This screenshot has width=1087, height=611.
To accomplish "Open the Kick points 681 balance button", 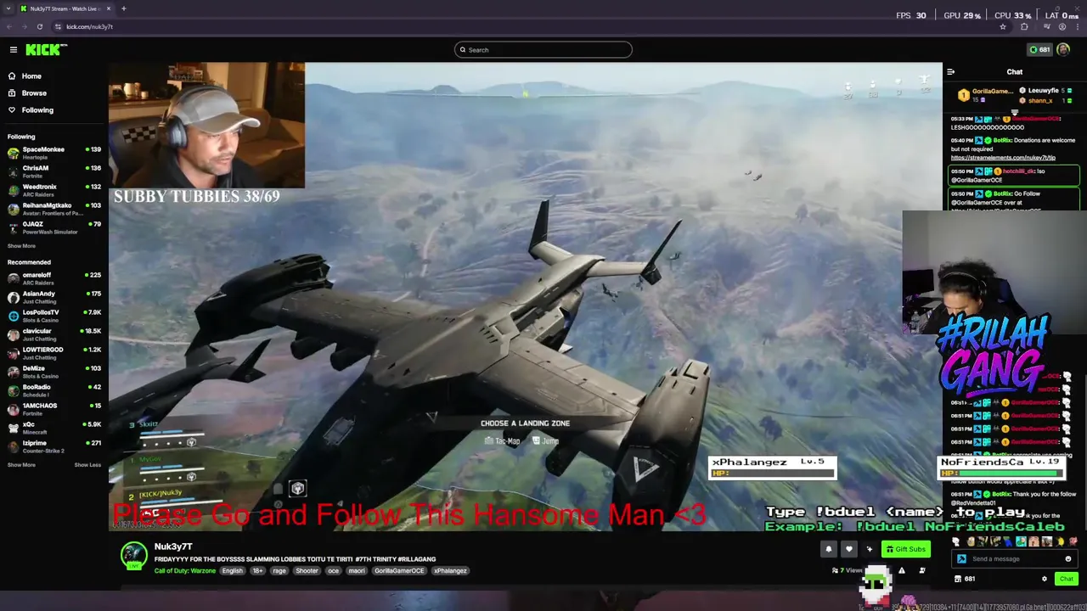I will coord(1039,50).
